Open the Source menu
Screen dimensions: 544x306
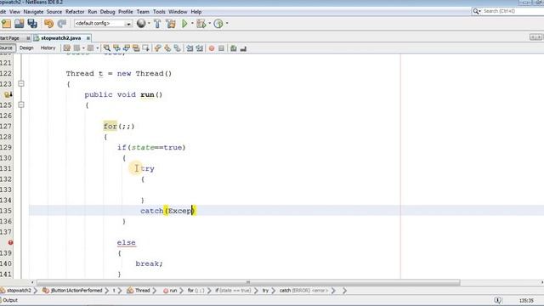tap(54, 12)
